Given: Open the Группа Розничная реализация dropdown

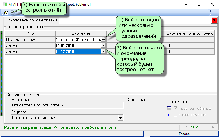Looking at the screenshot, I should [120, 118].
